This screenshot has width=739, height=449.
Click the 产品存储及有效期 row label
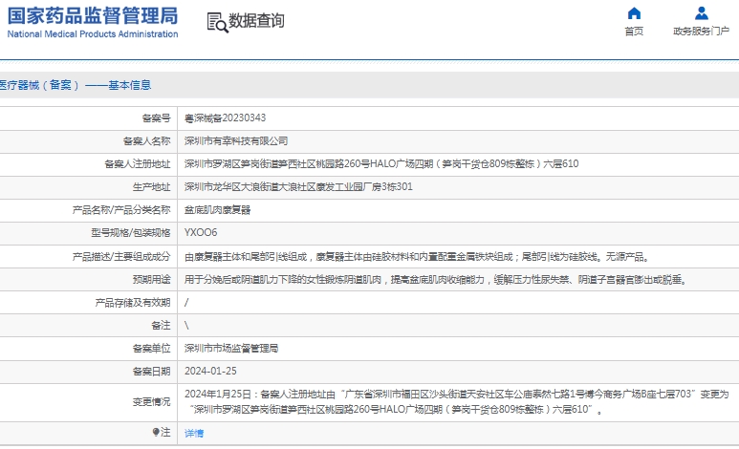tap(133, 303)
